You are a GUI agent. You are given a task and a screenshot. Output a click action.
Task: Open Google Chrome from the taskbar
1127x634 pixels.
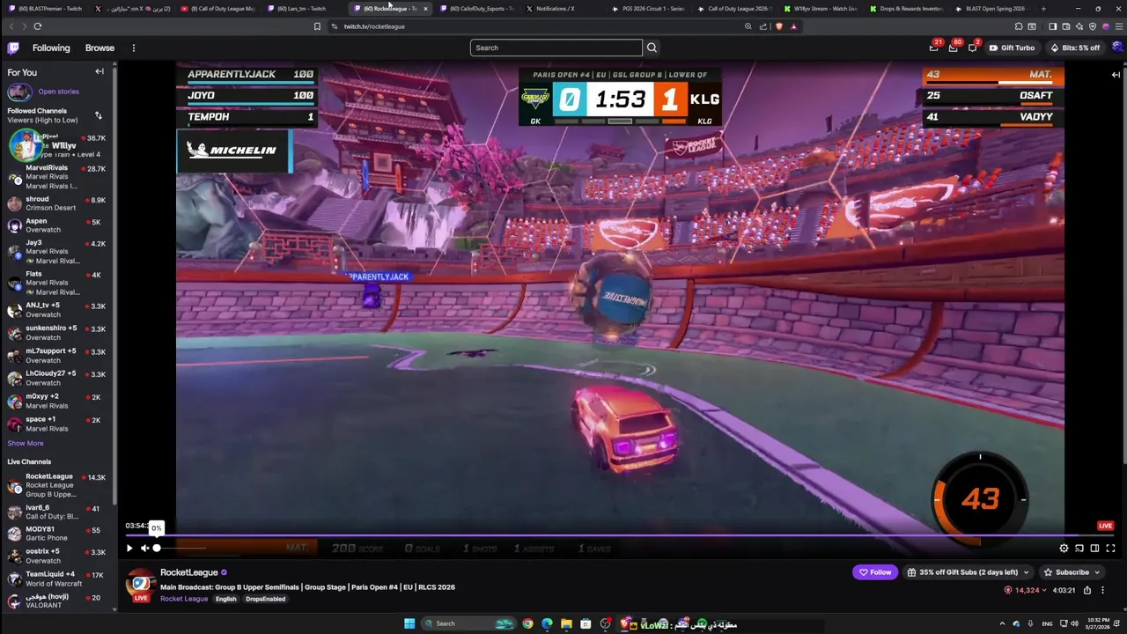click(x=527, y=623)
